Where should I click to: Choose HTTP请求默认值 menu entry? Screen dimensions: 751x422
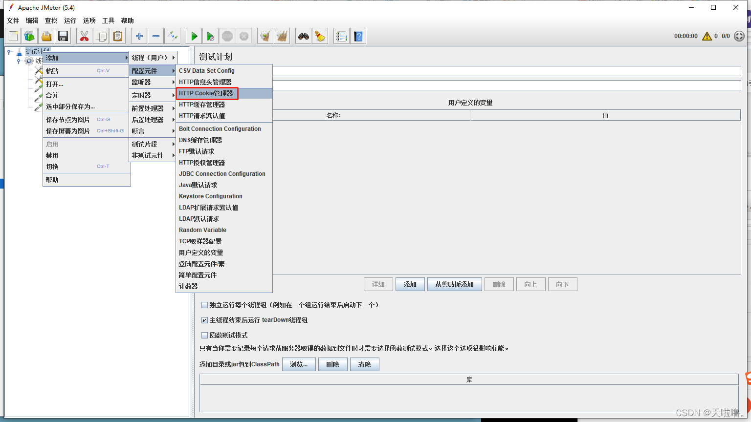tap(224, 116)
